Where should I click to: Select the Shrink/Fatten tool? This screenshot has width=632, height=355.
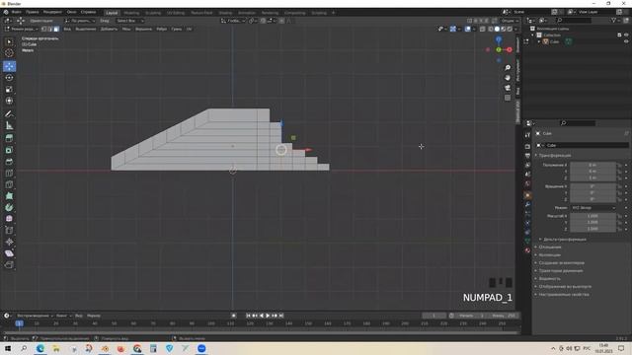[9, 242]
